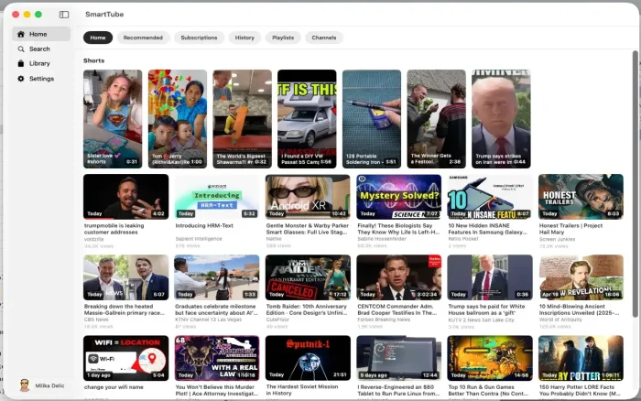Click the Milika Delic account name
The height and width of the screenshot is (401, 641).
click(x=49, y=385)
